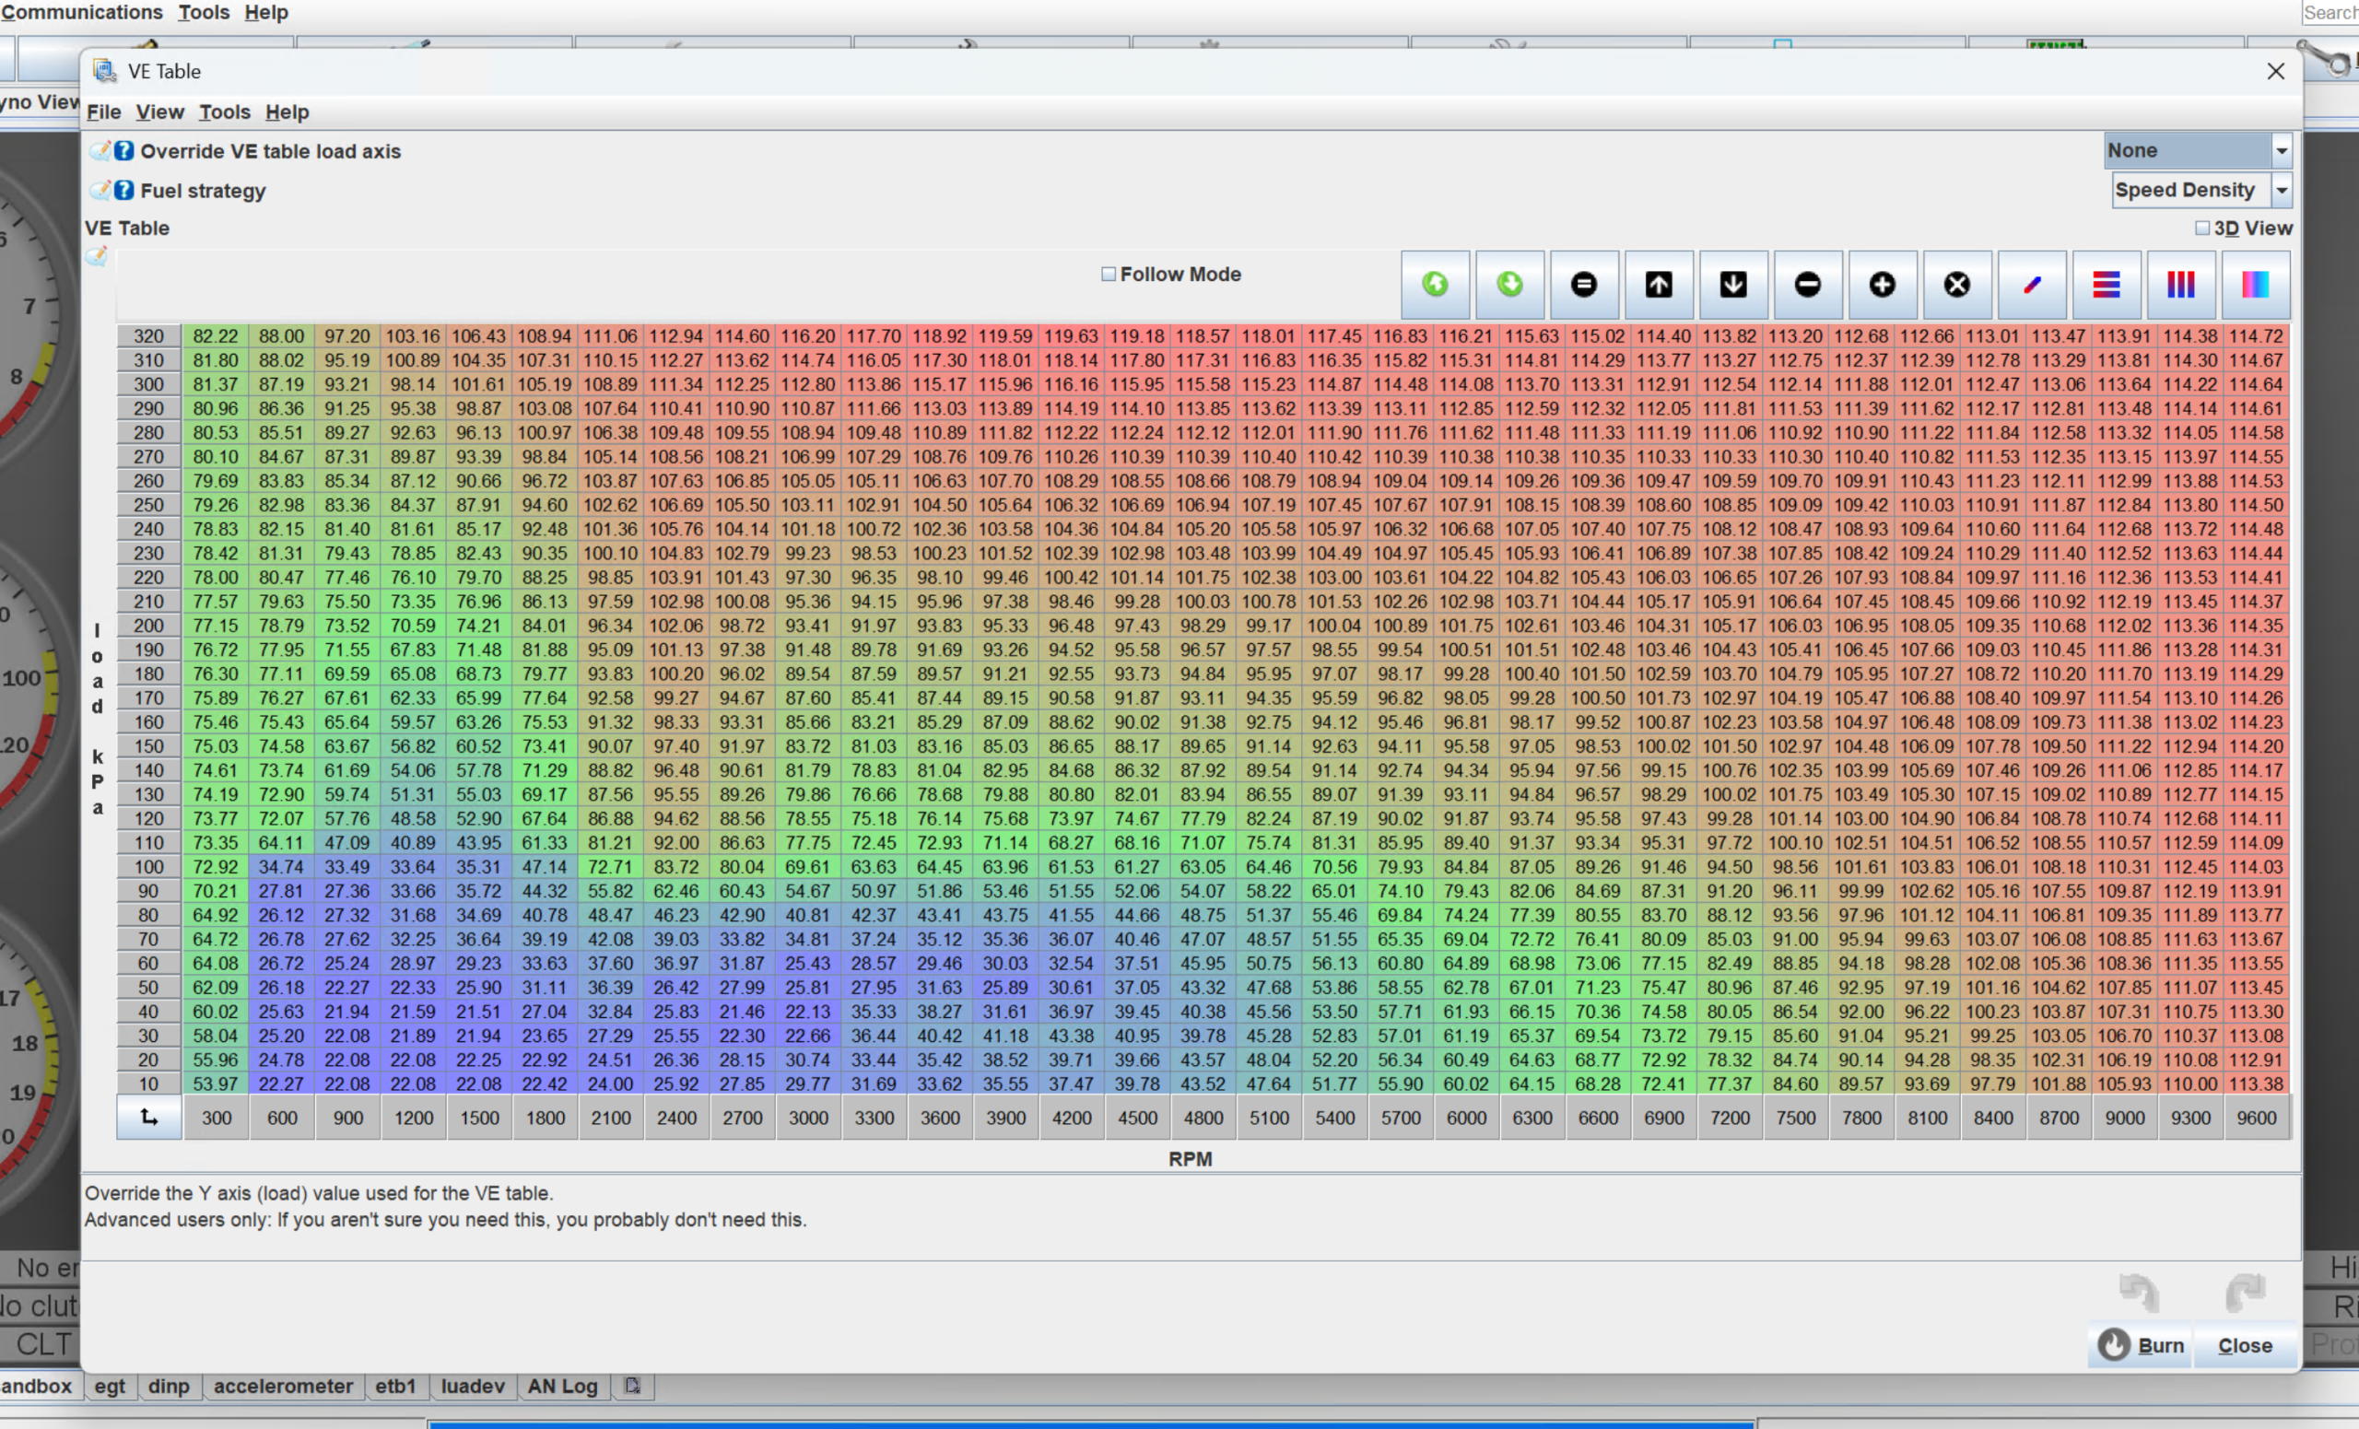The width and height of the screenshot is (2359, 1429).
Task: Toggle the 3D View checkbox
Action: [2204, 228]
